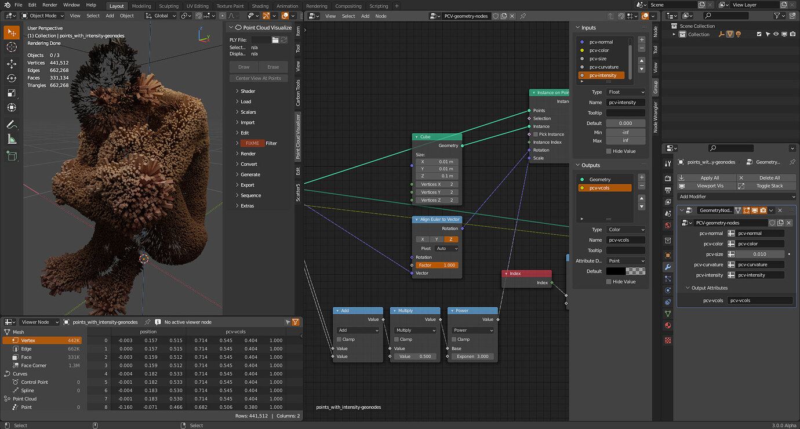Switch to the Modeling workspace tab
Viewport: 800px width, 429px height.
141,6
